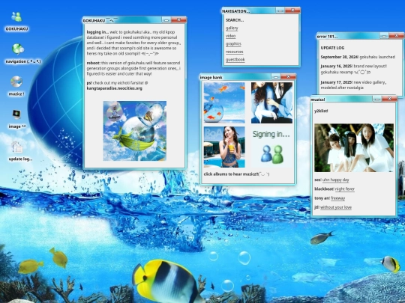The height and width of the screenshot is (303, 405).
Task: Click the goldfish bowl album thumbnail
Action: pyautogui.click(x=224, y=102)
